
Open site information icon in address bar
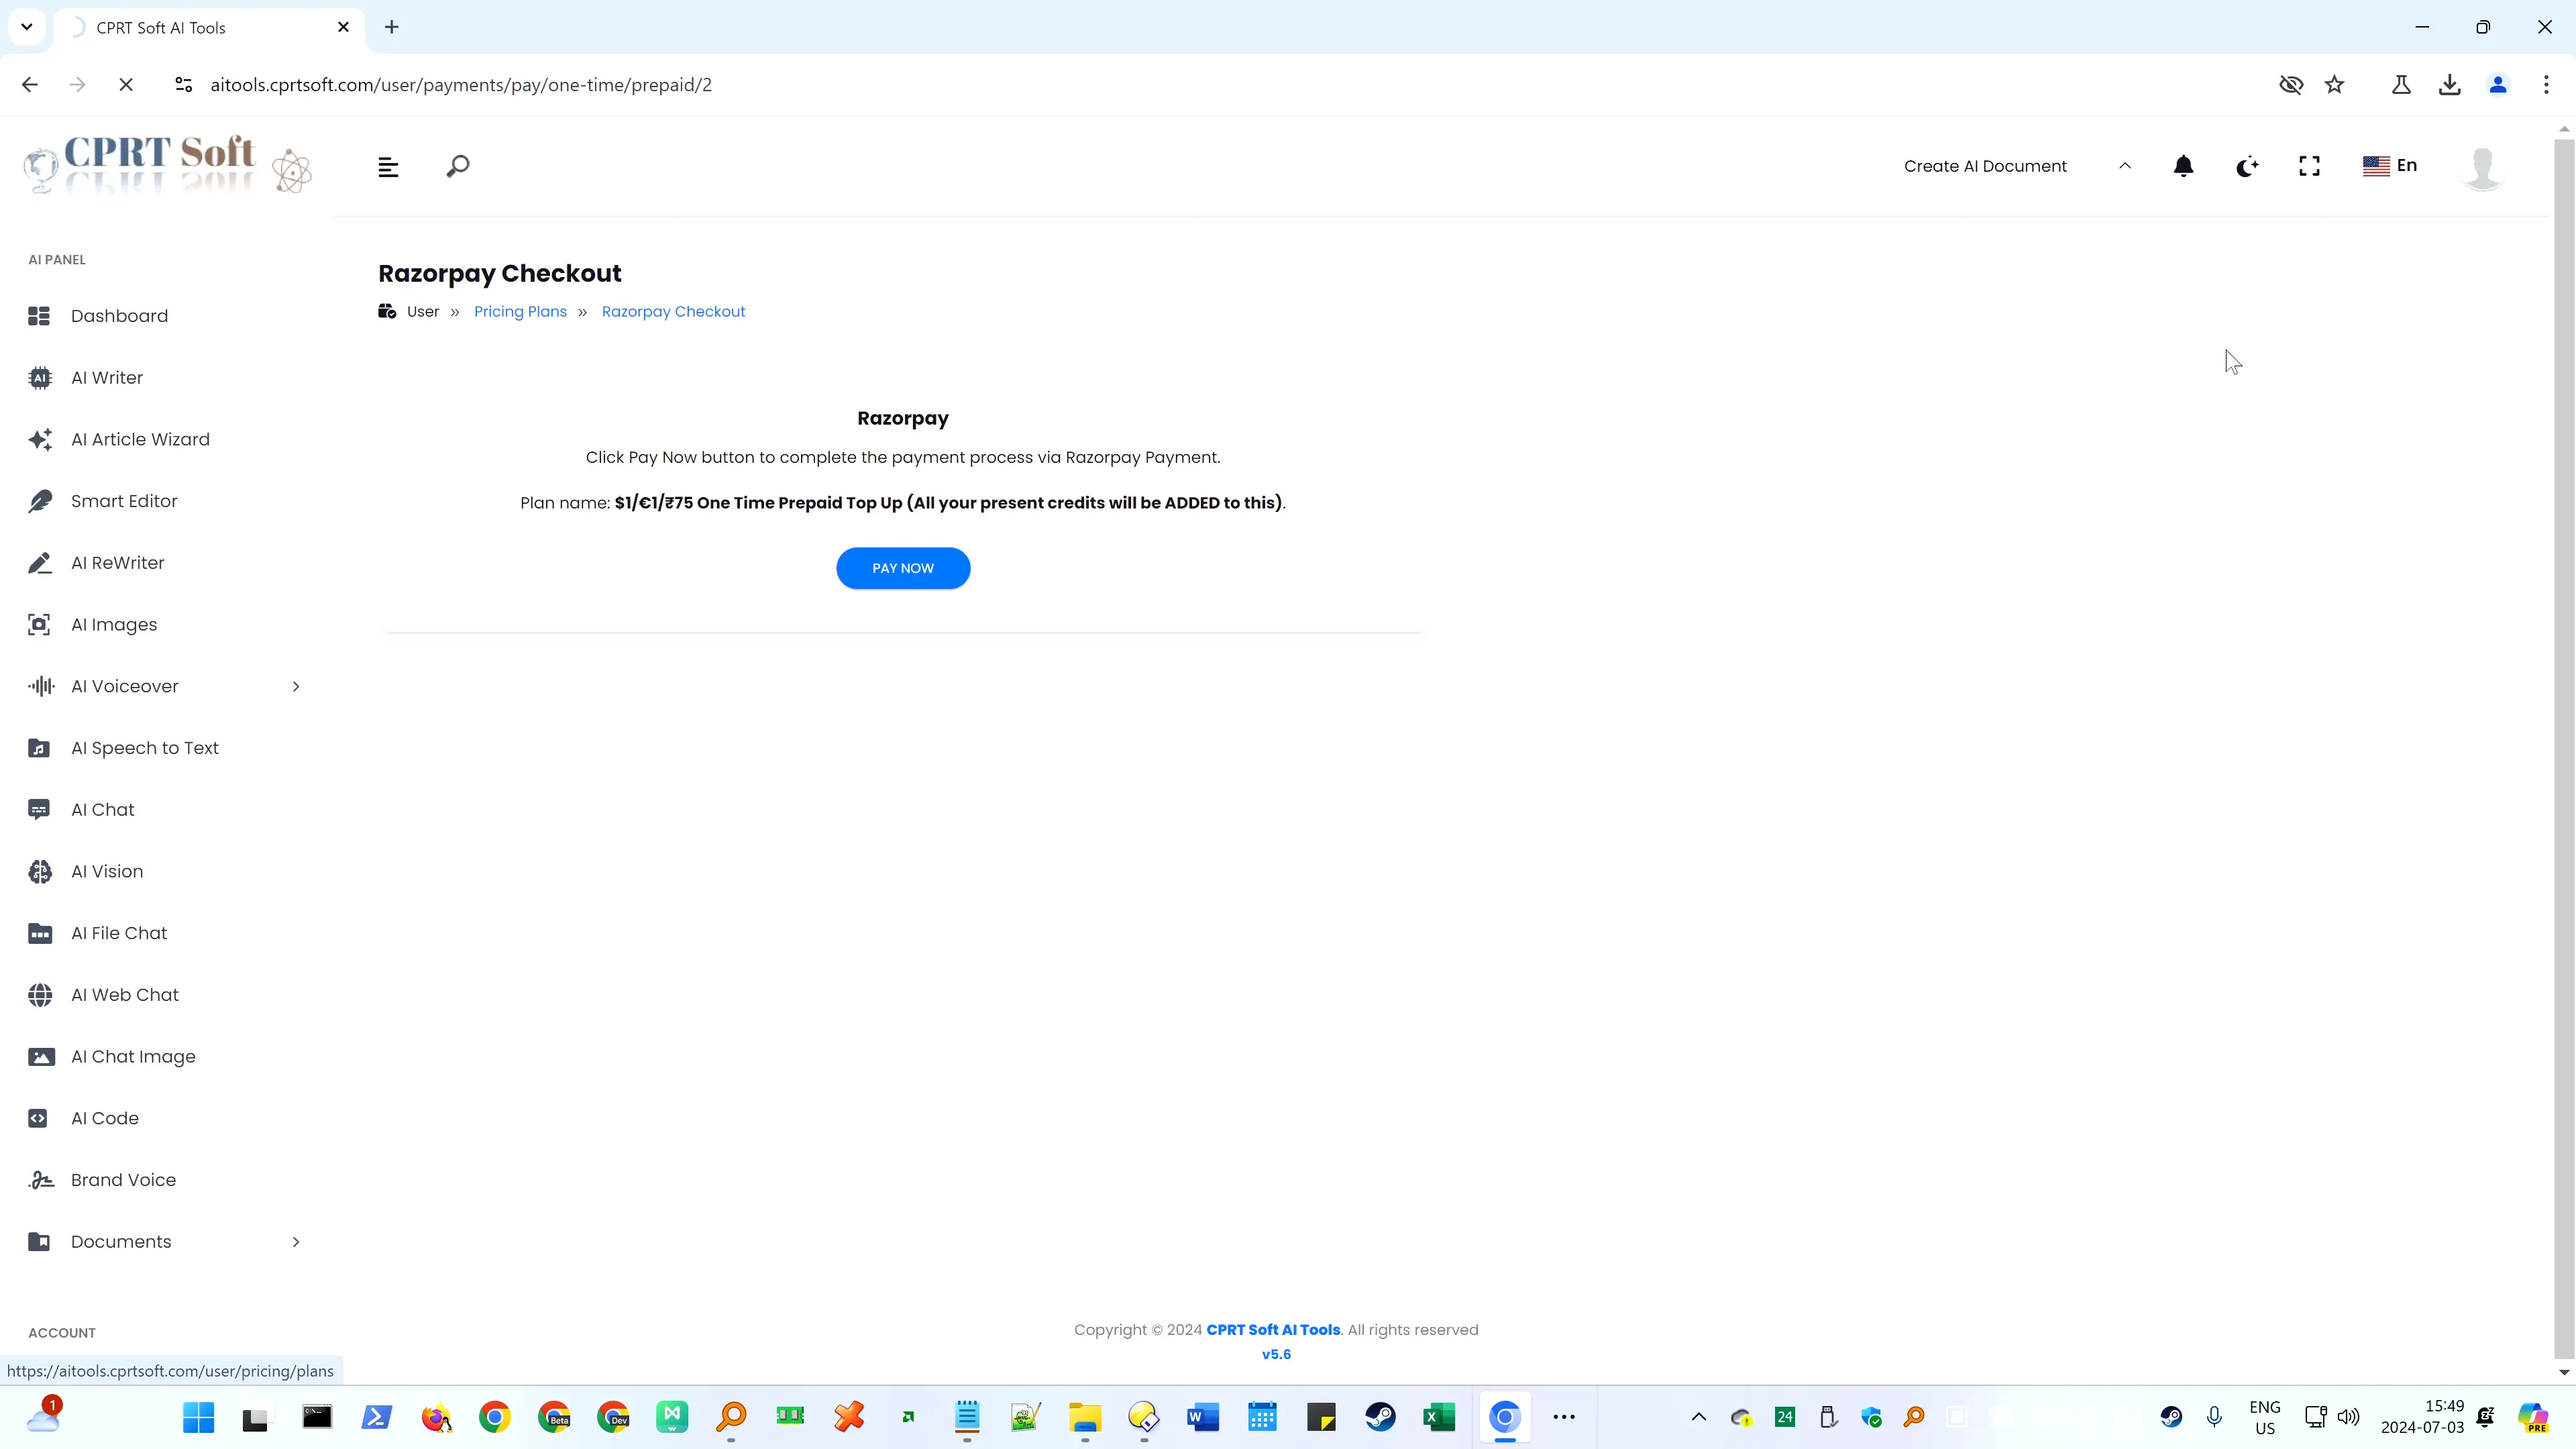point(183,85)
